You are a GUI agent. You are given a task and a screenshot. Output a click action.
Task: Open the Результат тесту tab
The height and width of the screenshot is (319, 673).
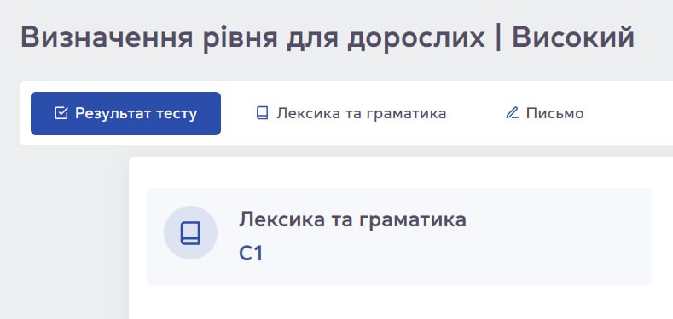point(125,113)
